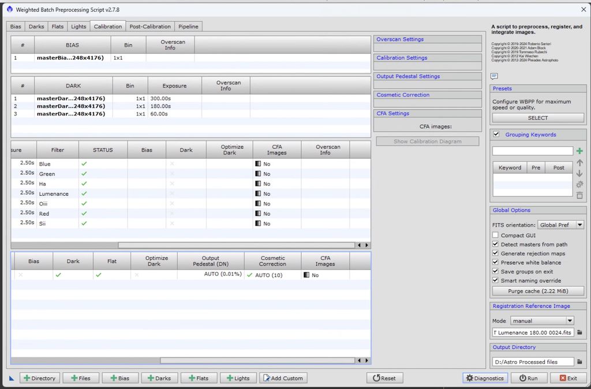Select the 300.00s master dark row

point(190,98)
